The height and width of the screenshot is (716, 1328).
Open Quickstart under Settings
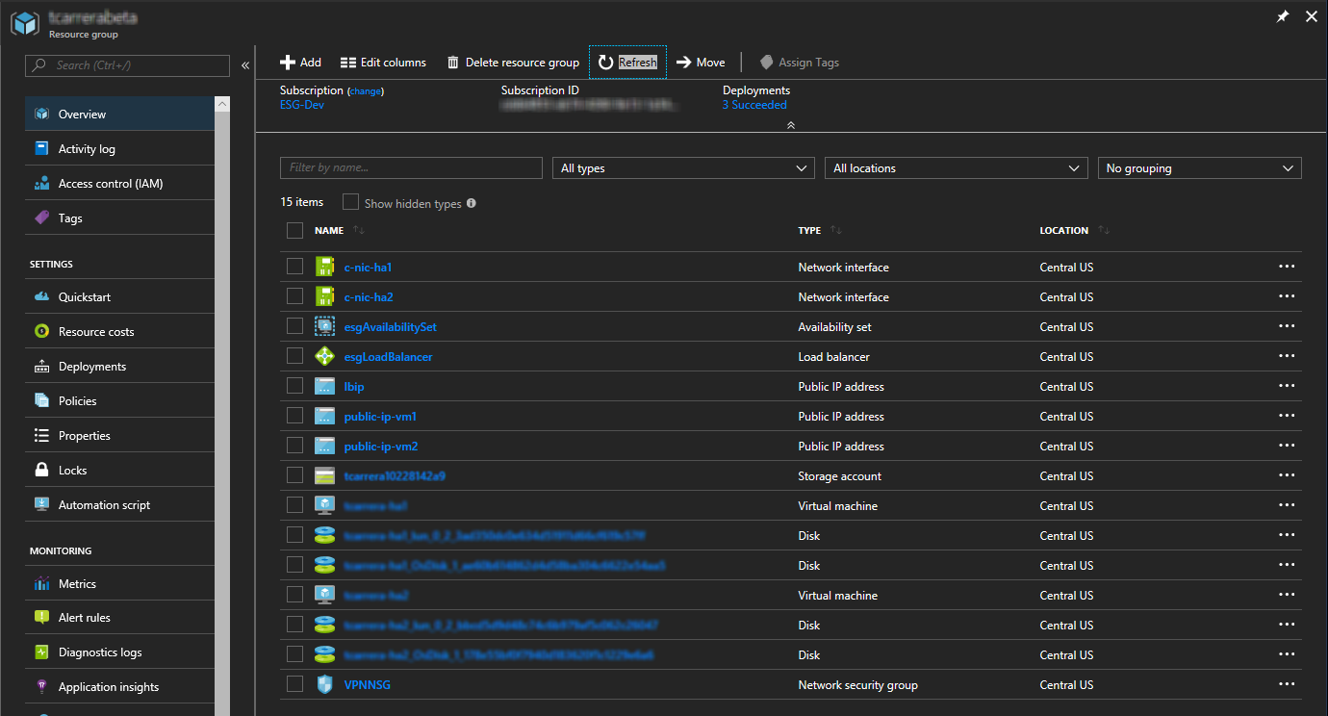click(x=119, y=296)
